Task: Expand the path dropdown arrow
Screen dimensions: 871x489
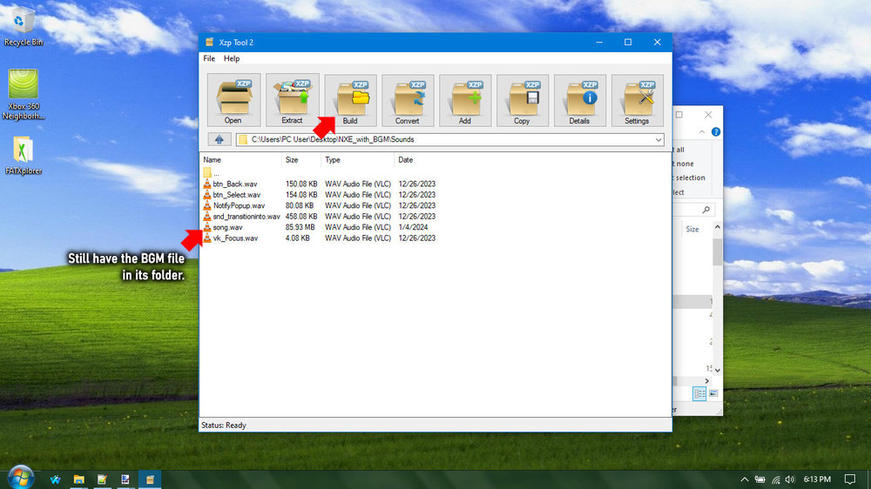Action: click(658, 140)
